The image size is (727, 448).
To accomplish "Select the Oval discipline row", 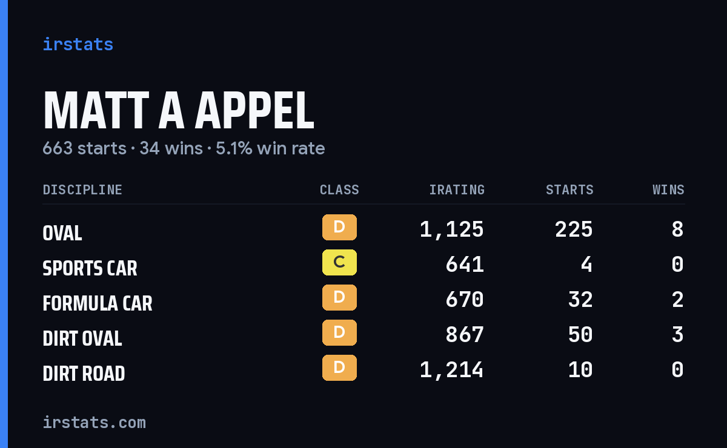I will [363, 229].
